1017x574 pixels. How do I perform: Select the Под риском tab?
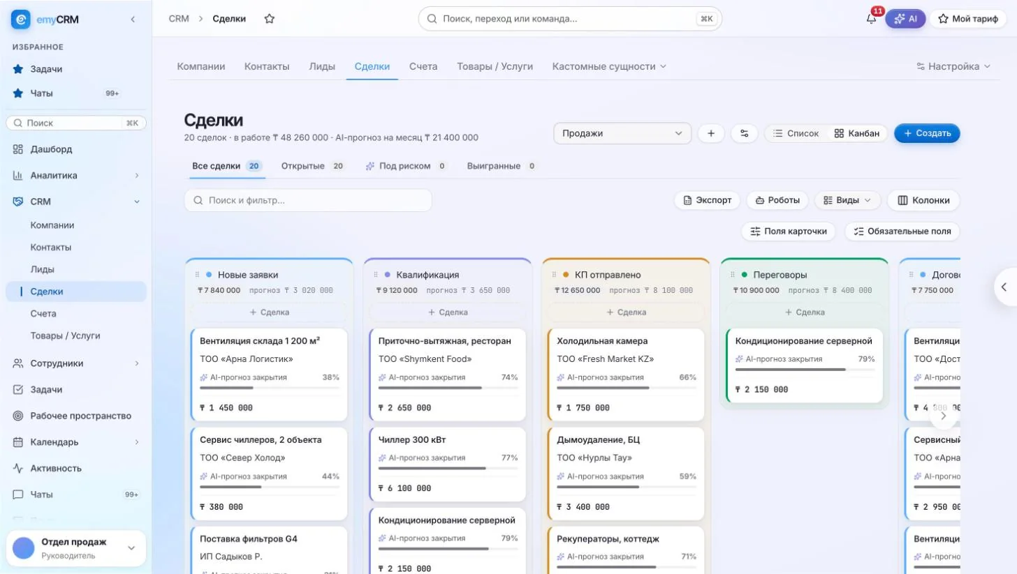tap(407, 166)
